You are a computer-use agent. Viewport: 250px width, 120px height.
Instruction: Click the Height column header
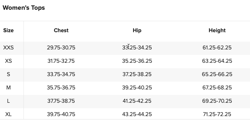coord(217,30)
